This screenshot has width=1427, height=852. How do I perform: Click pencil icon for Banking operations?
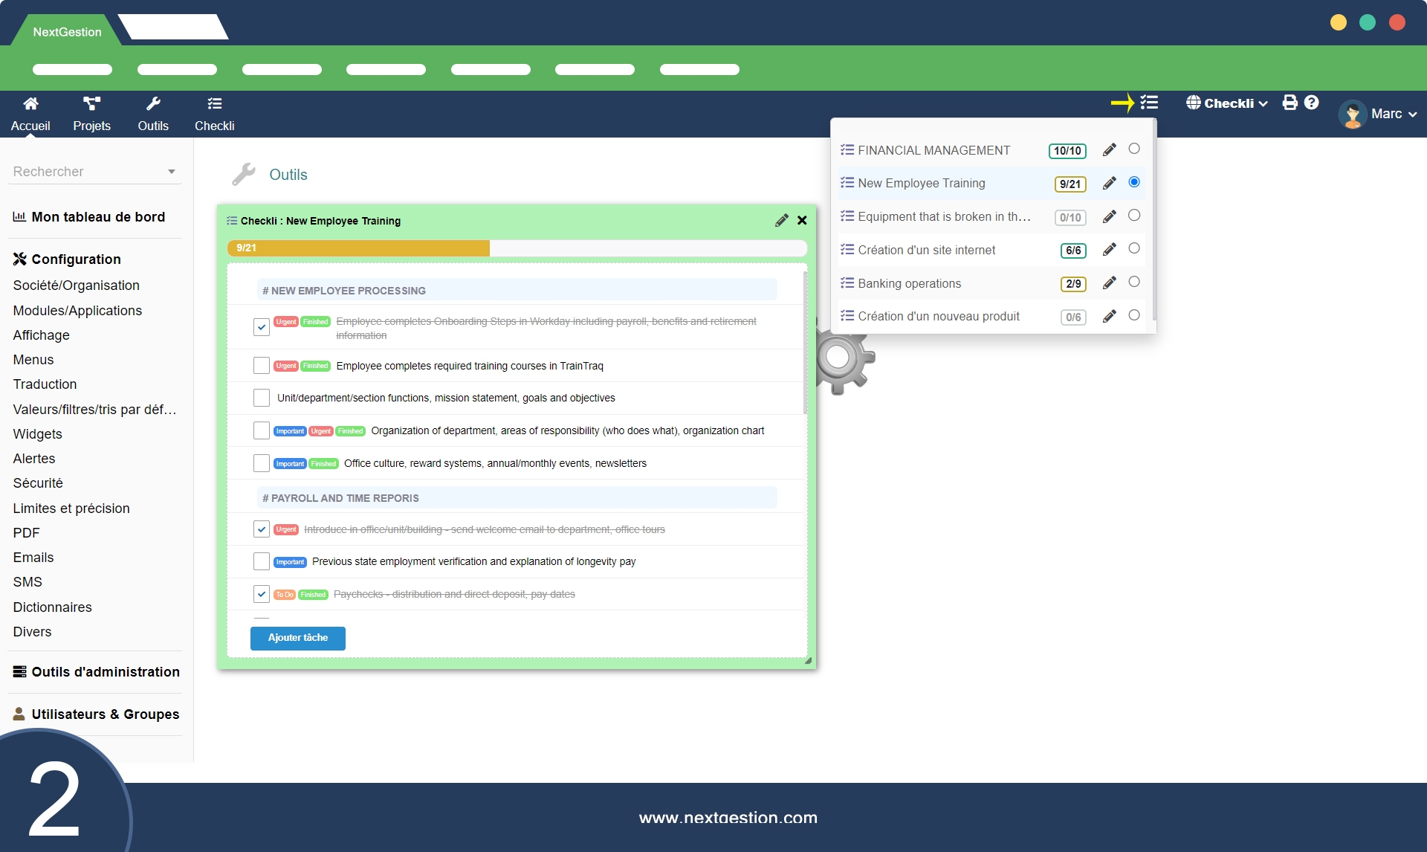click(1109, 283)
